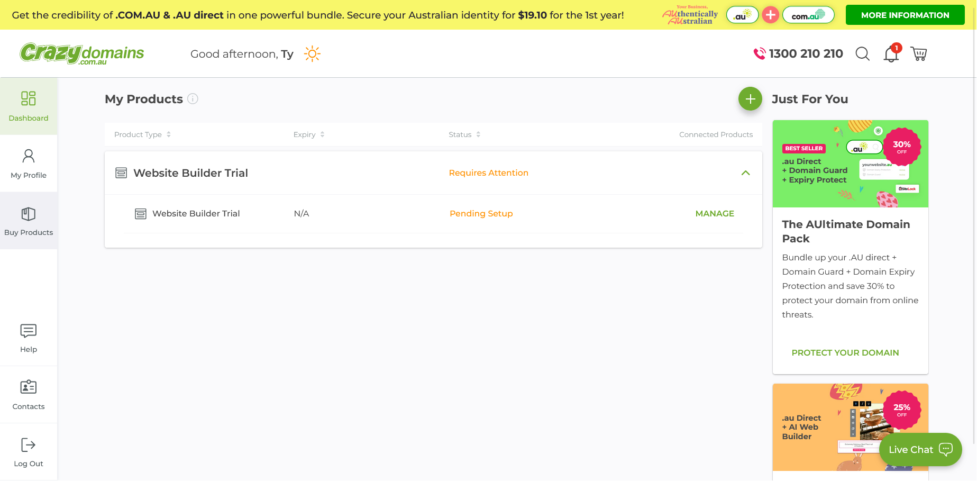Image resolution: width=977 pixels, height=481 pixels.
Task: Sort the table by Product Type
Action: click(142, 134)
